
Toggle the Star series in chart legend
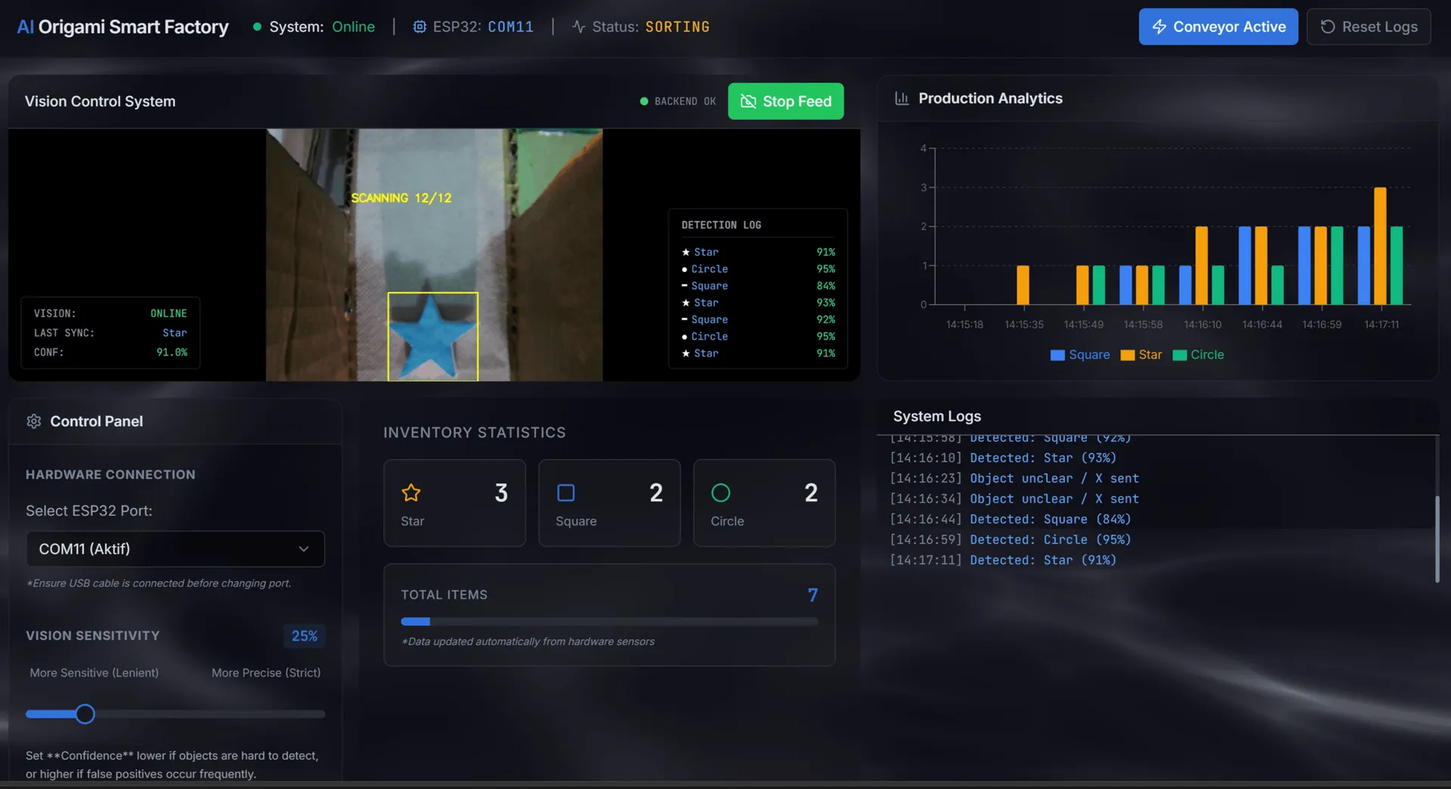[x=1141, y=354]
